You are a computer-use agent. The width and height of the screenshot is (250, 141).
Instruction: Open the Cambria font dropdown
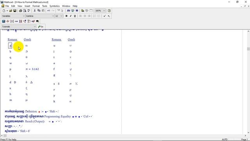coord(53,16)
